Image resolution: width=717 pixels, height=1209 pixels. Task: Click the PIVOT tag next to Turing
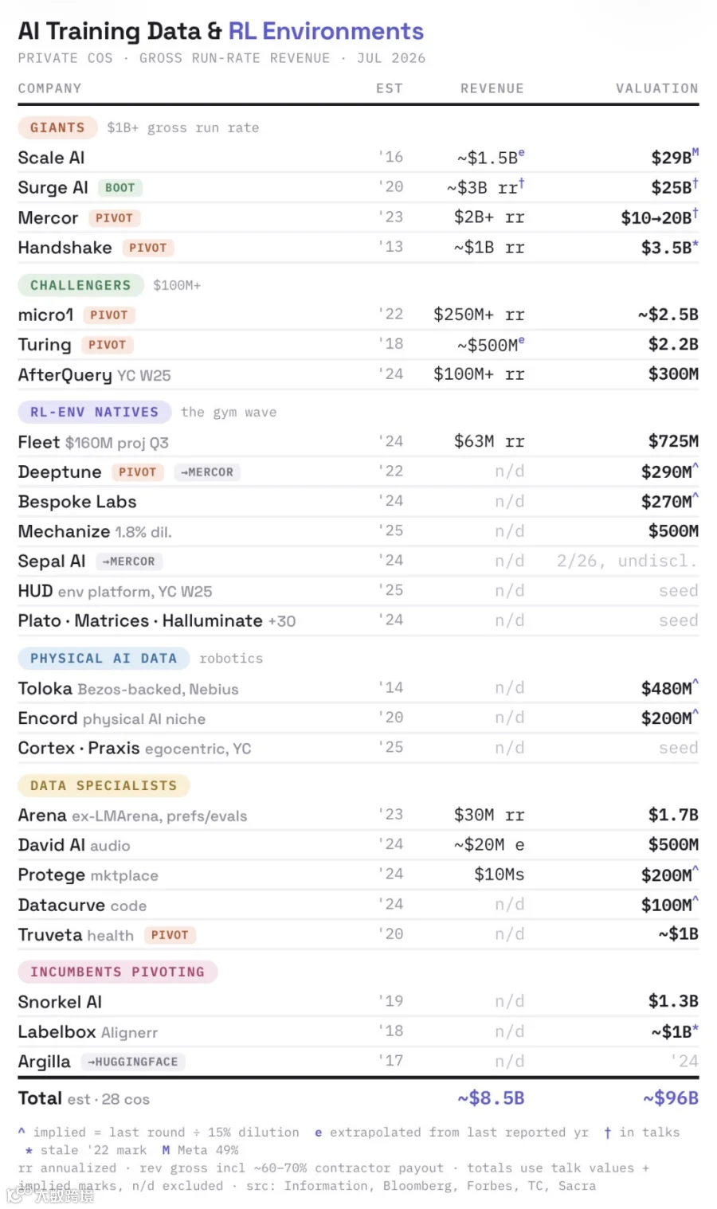pyautogui.click(x=108, y=345)
